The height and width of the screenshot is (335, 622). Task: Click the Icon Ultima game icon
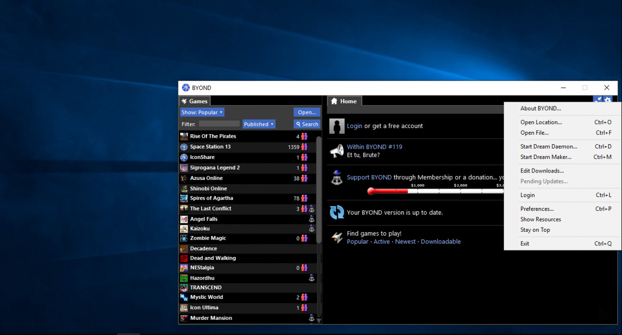click(184, 308)
